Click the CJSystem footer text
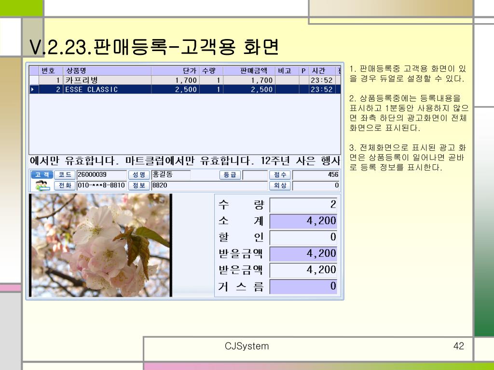Image resolution: width=494 pixels, height=370 pixels. 247,346
